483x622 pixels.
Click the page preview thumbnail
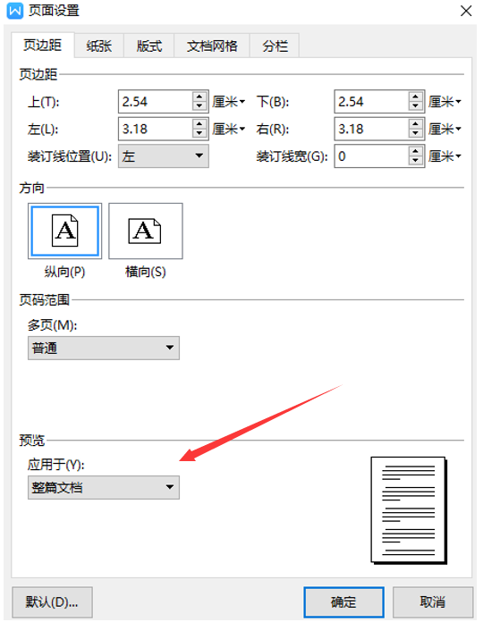(409, 510)
